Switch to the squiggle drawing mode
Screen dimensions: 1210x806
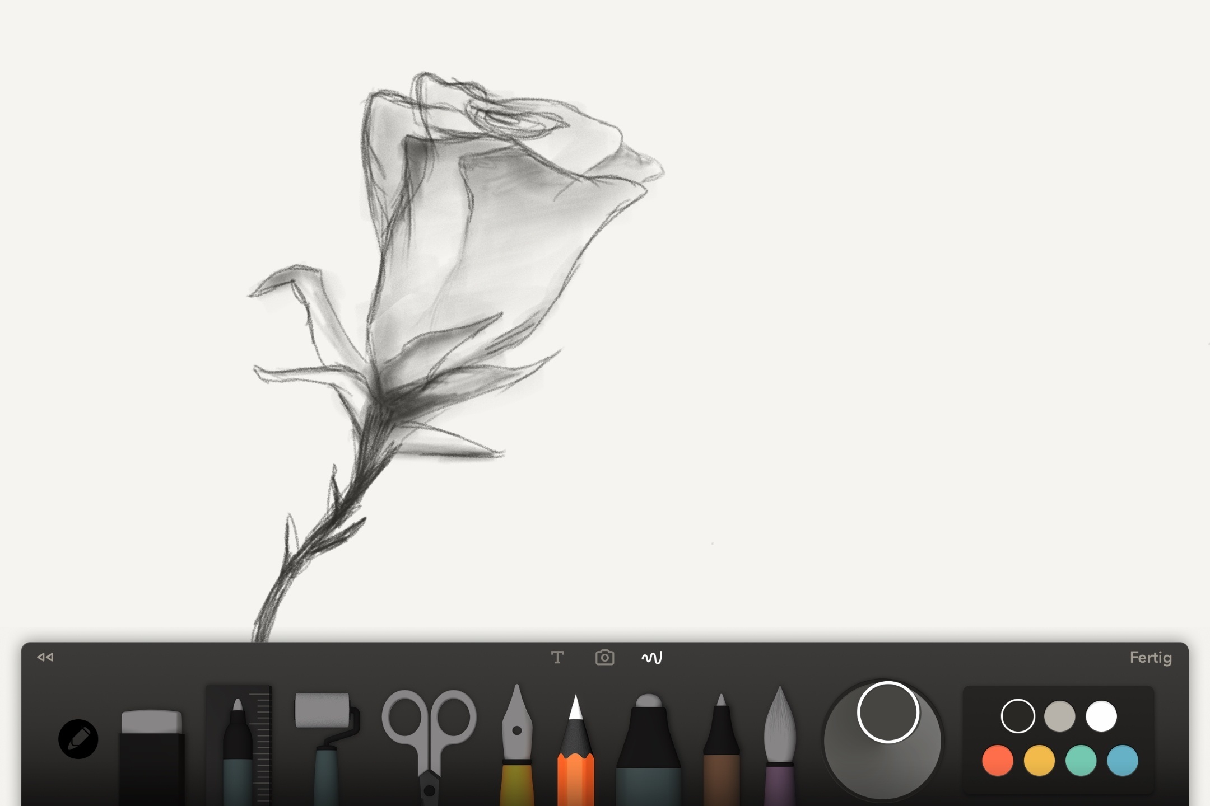pyautogui.click(x=652, y=657)
